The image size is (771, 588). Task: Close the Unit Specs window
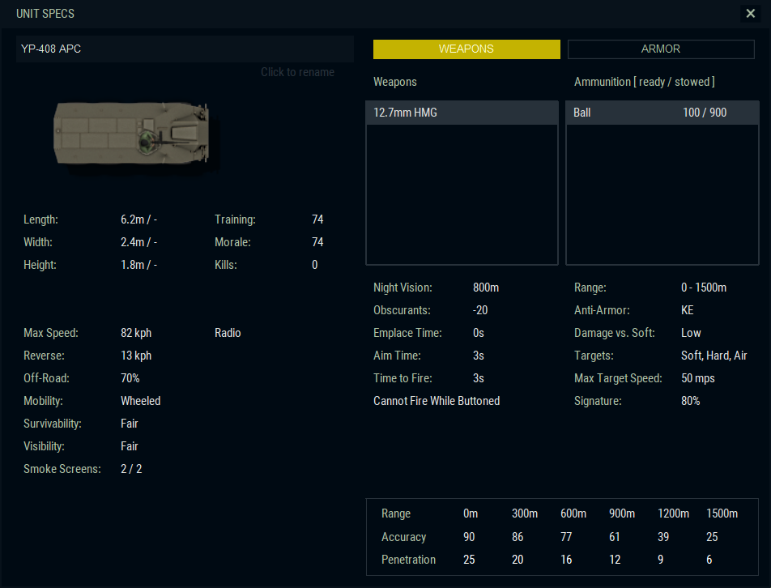click(x=750, y=13)
